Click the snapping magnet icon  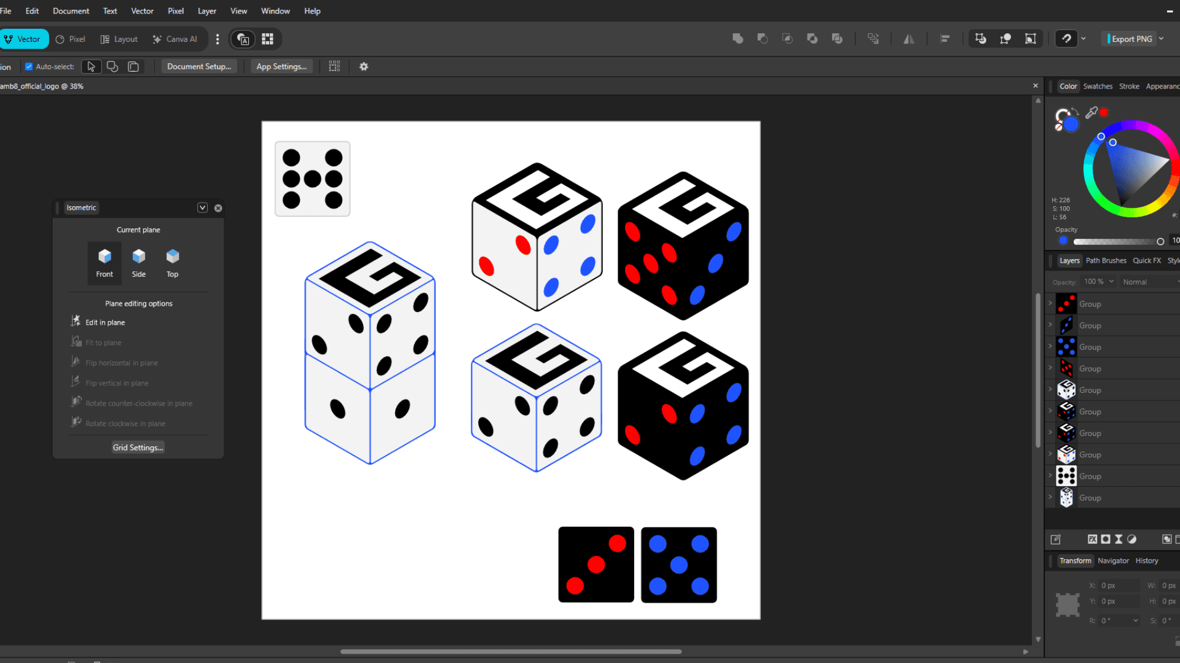coord(1066,39)
